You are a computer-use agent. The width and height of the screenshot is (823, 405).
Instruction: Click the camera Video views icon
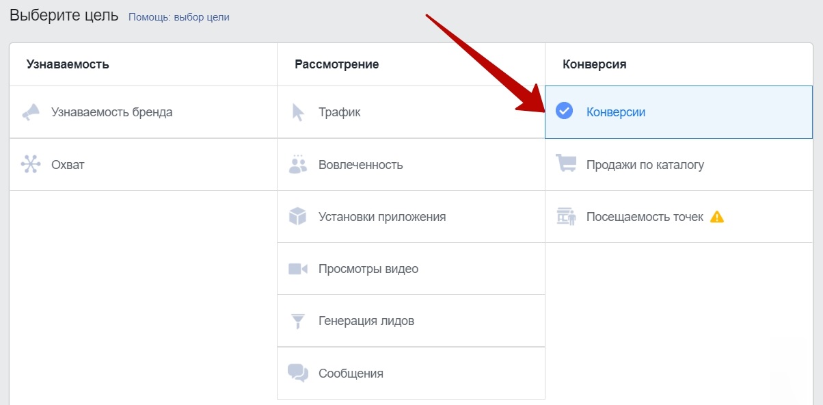[x=298, y=269]
